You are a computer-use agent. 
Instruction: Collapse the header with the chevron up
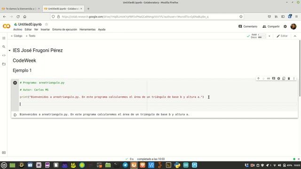(x=295, y=36)
